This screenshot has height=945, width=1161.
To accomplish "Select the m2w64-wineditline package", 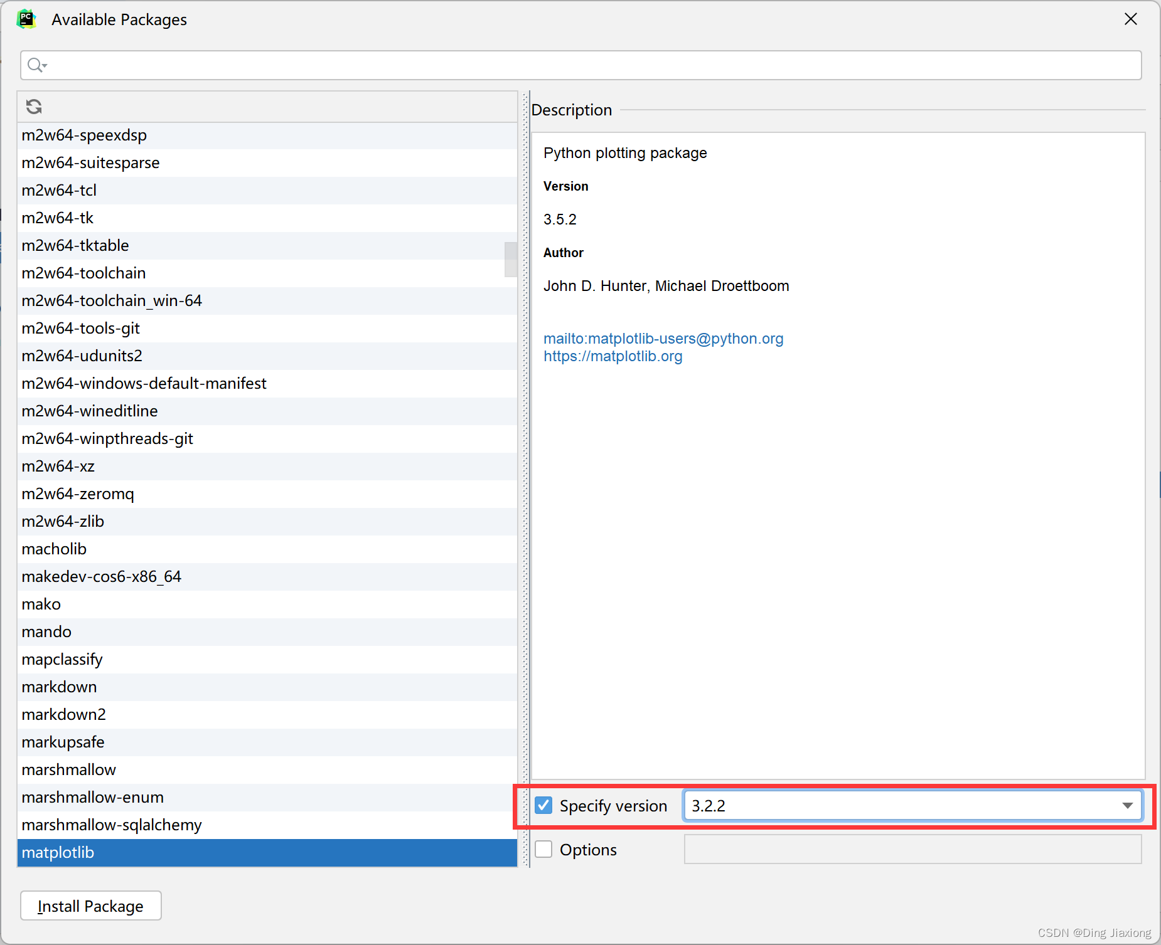I will [x=267, y=411].
